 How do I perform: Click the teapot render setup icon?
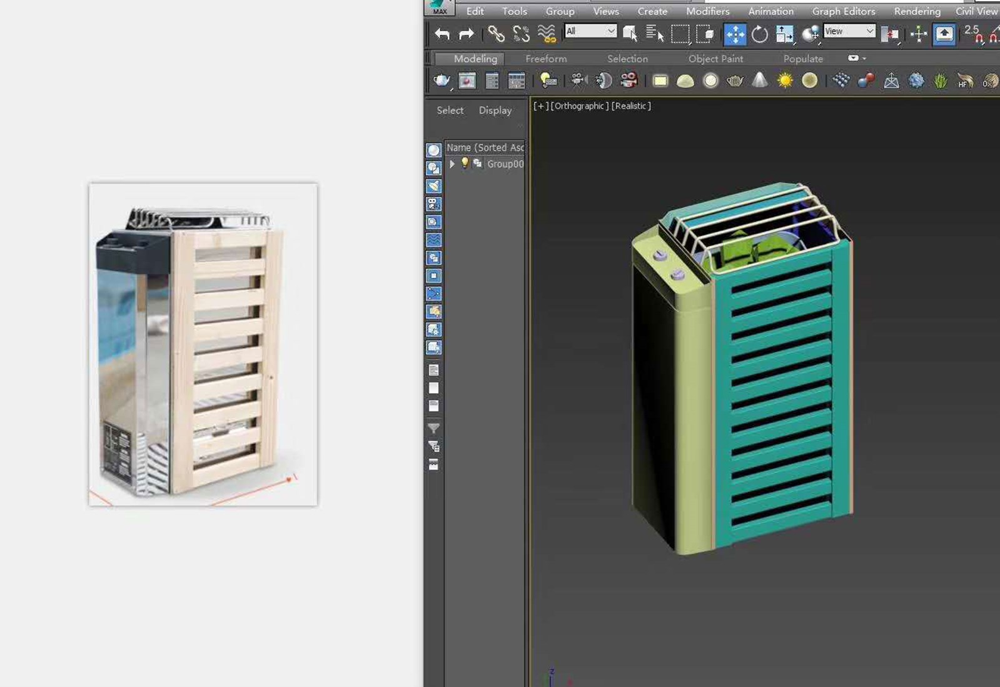442,81
